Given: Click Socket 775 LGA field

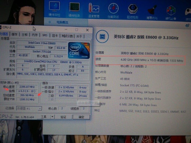Looking at the screenshot, I should coord(42,51).
